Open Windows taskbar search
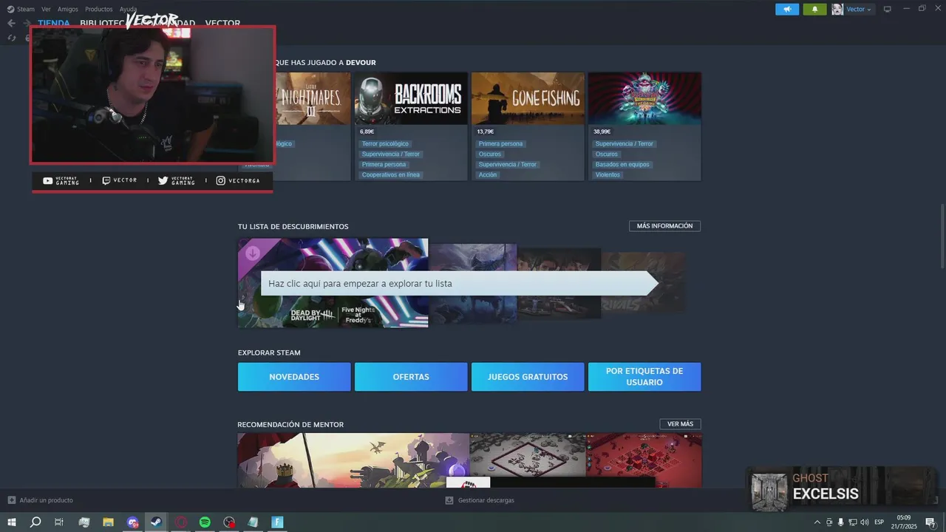 (35, 522)
